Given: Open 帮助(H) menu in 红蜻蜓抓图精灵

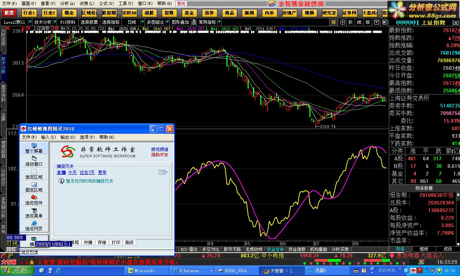Looking at the screenshot, I should pos(107,137).
